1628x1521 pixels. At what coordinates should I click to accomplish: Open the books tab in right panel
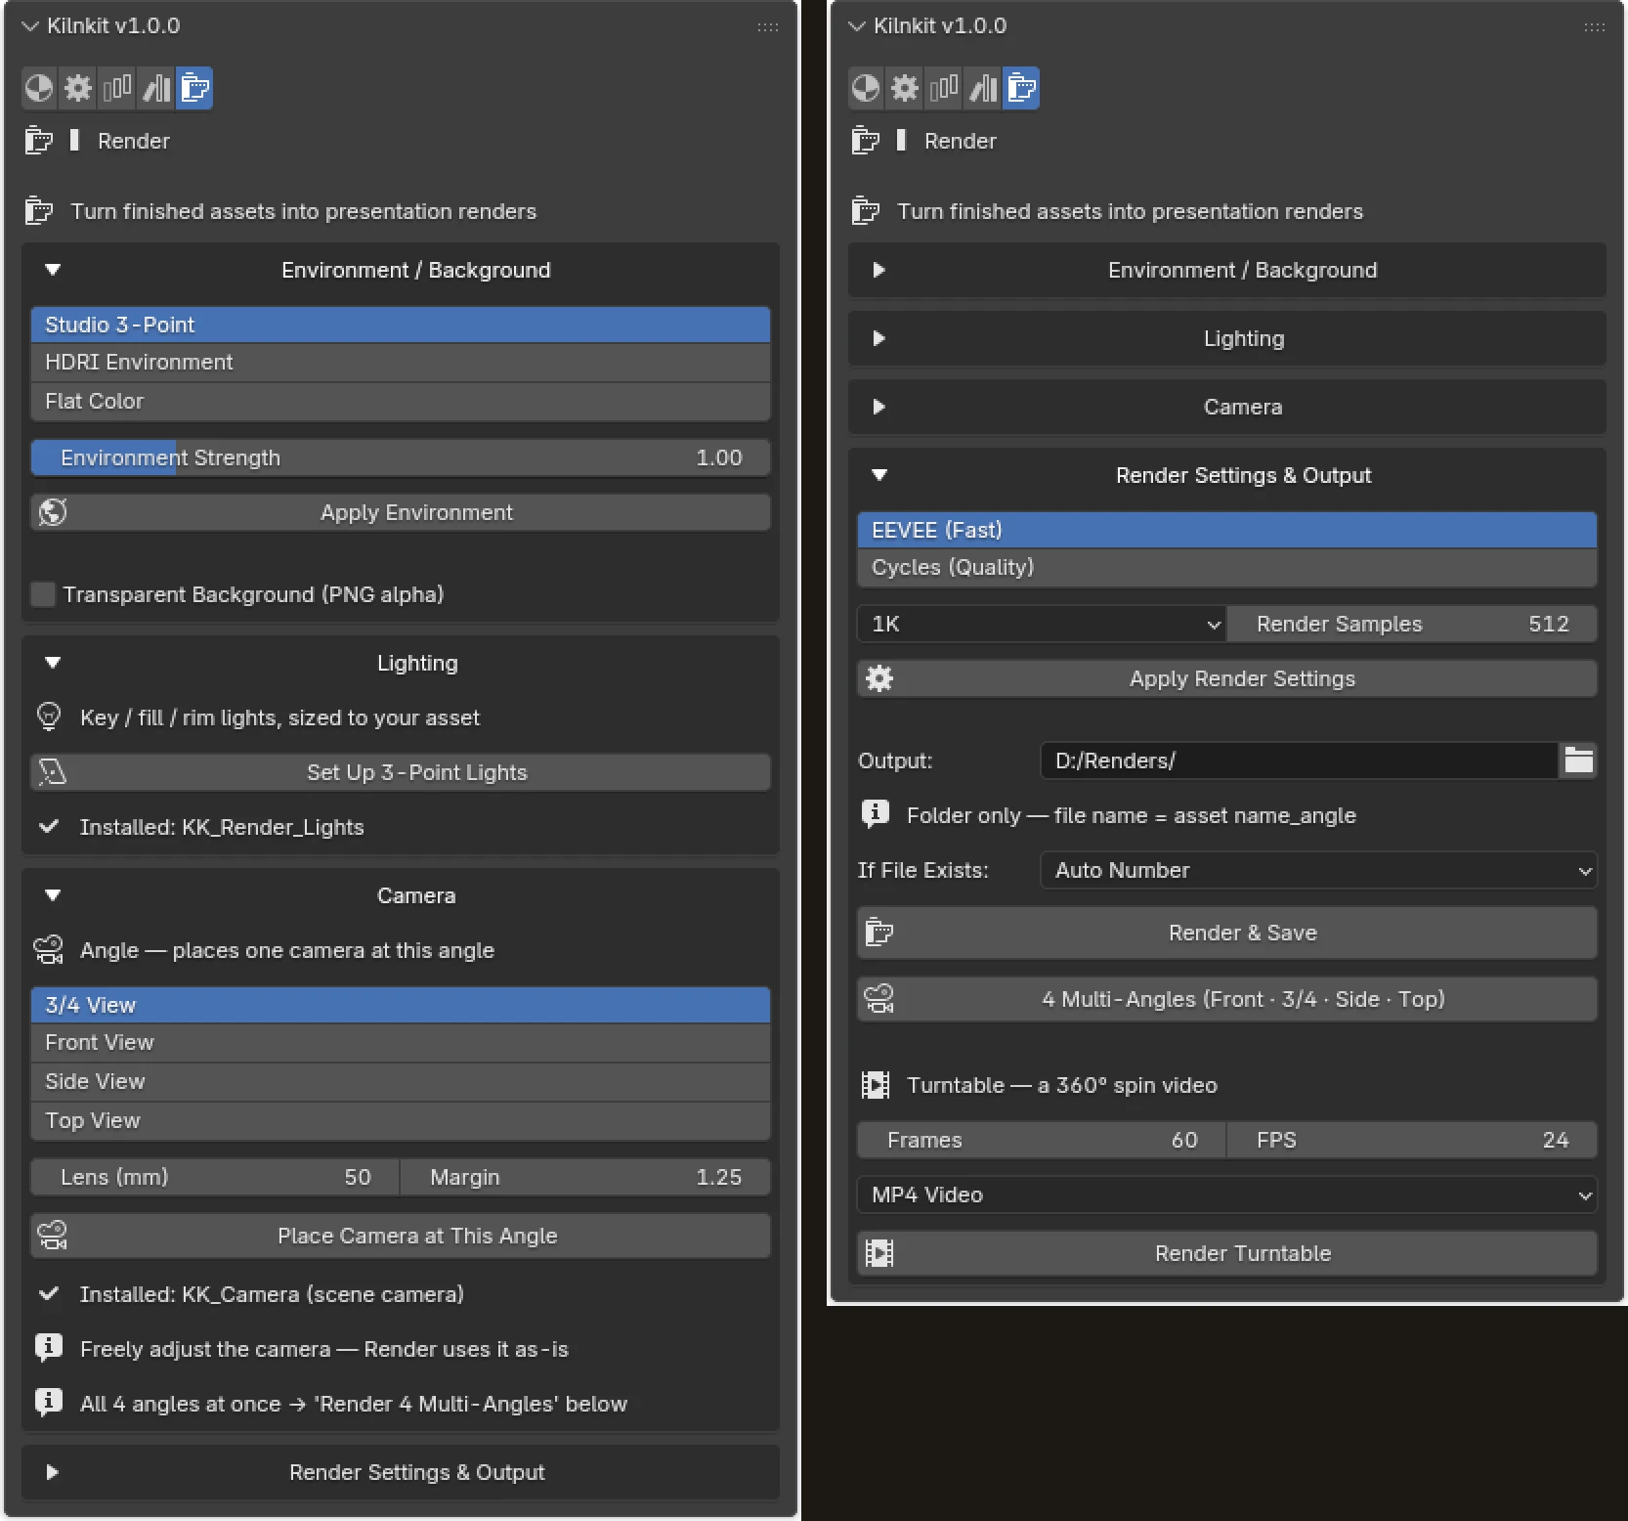point(983,89)
